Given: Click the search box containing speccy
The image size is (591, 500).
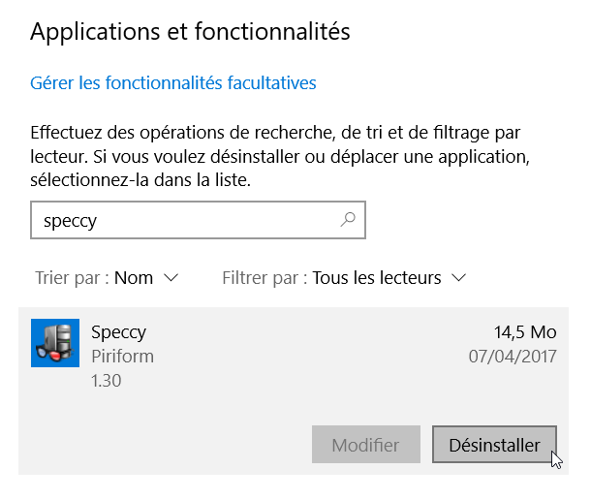Looking at the screenshot, I should [198, 220].
